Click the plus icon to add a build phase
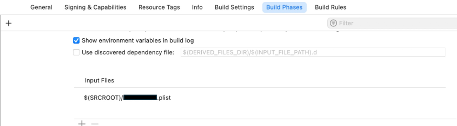 (x=9, y=23)
